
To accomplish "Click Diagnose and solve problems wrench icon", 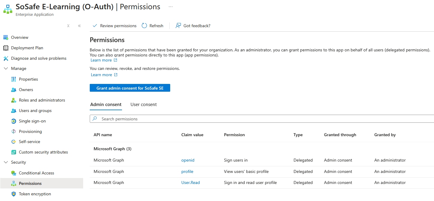I will [5, 58].
